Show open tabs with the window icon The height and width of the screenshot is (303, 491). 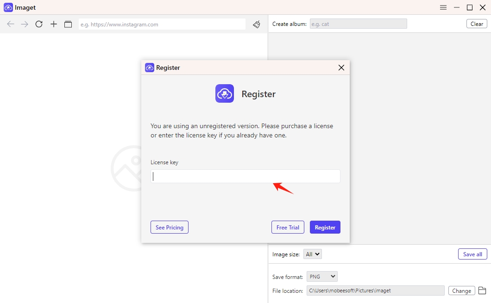pyautogui.click(x=68, y=24)
